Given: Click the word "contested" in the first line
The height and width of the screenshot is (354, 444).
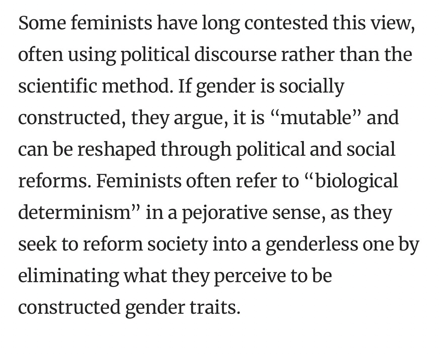Looking at the screenshot, I should coord(286,23).
